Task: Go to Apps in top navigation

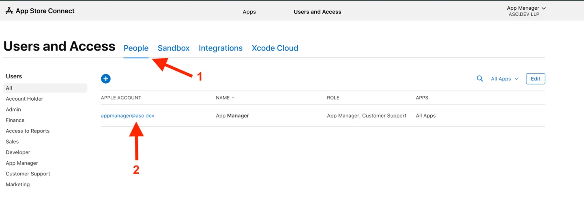Action: pos(249,12)
